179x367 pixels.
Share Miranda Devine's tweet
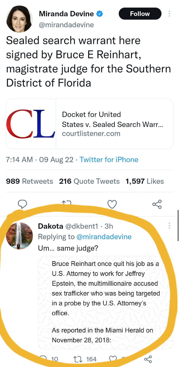157,204
